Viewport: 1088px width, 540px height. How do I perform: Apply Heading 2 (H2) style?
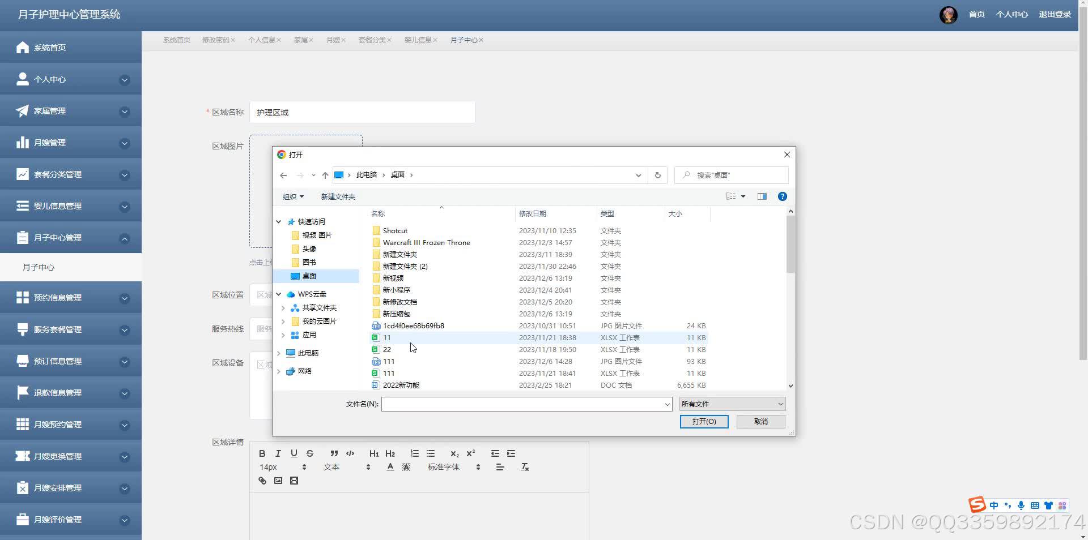(x=390, y=453)
